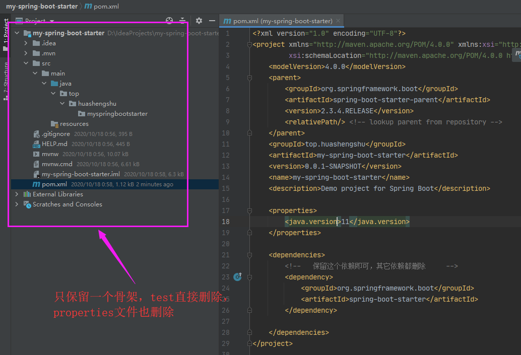
Task: Click 0.0.1-SNAPSHOT version text
Action: 333,166
